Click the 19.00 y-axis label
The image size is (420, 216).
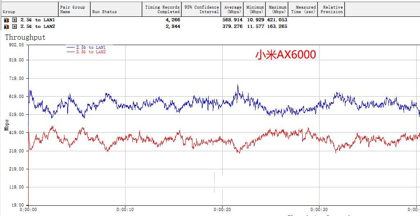point(18,205)
